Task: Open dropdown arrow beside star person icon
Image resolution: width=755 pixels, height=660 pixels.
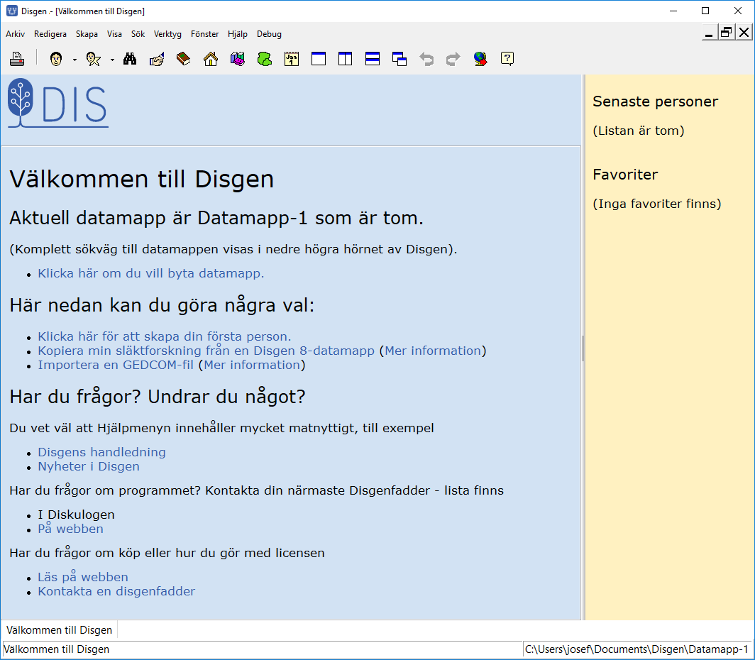Action: tap(112, 60)
